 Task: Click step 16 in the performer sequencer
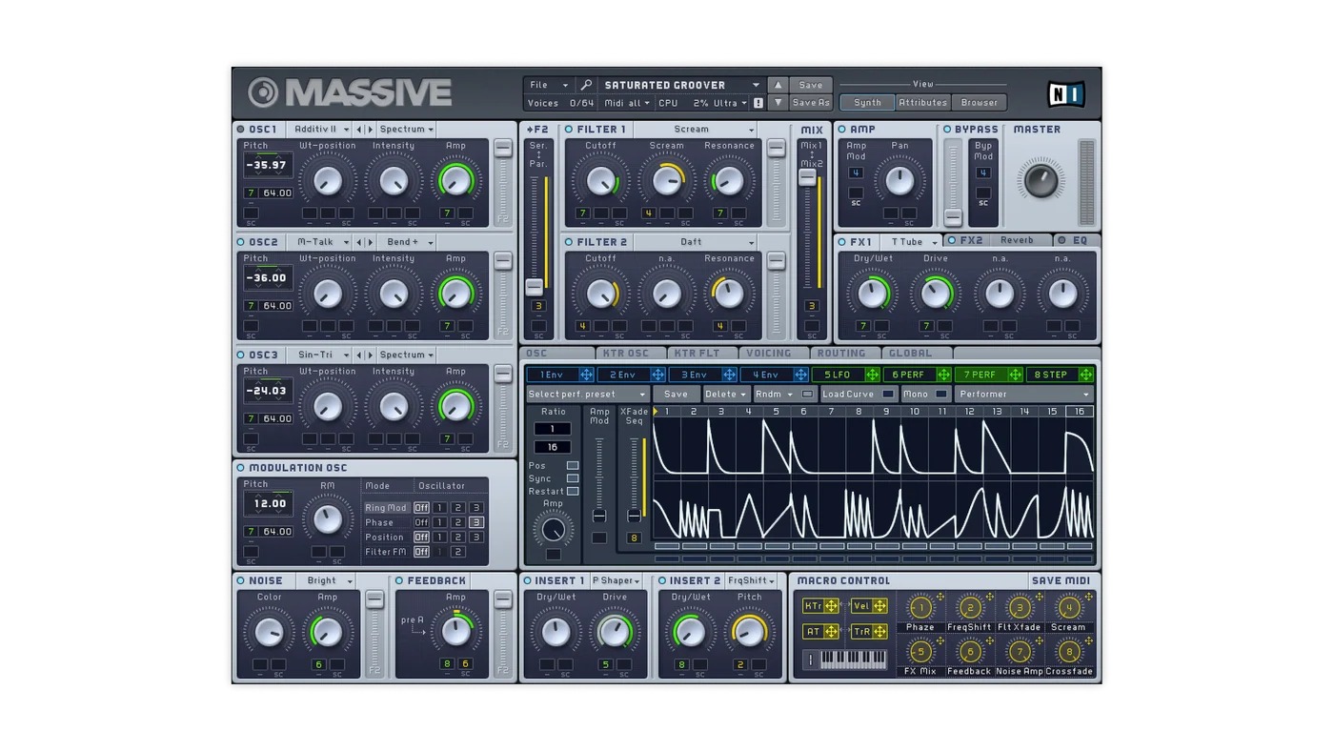(x=1080, y=412)
